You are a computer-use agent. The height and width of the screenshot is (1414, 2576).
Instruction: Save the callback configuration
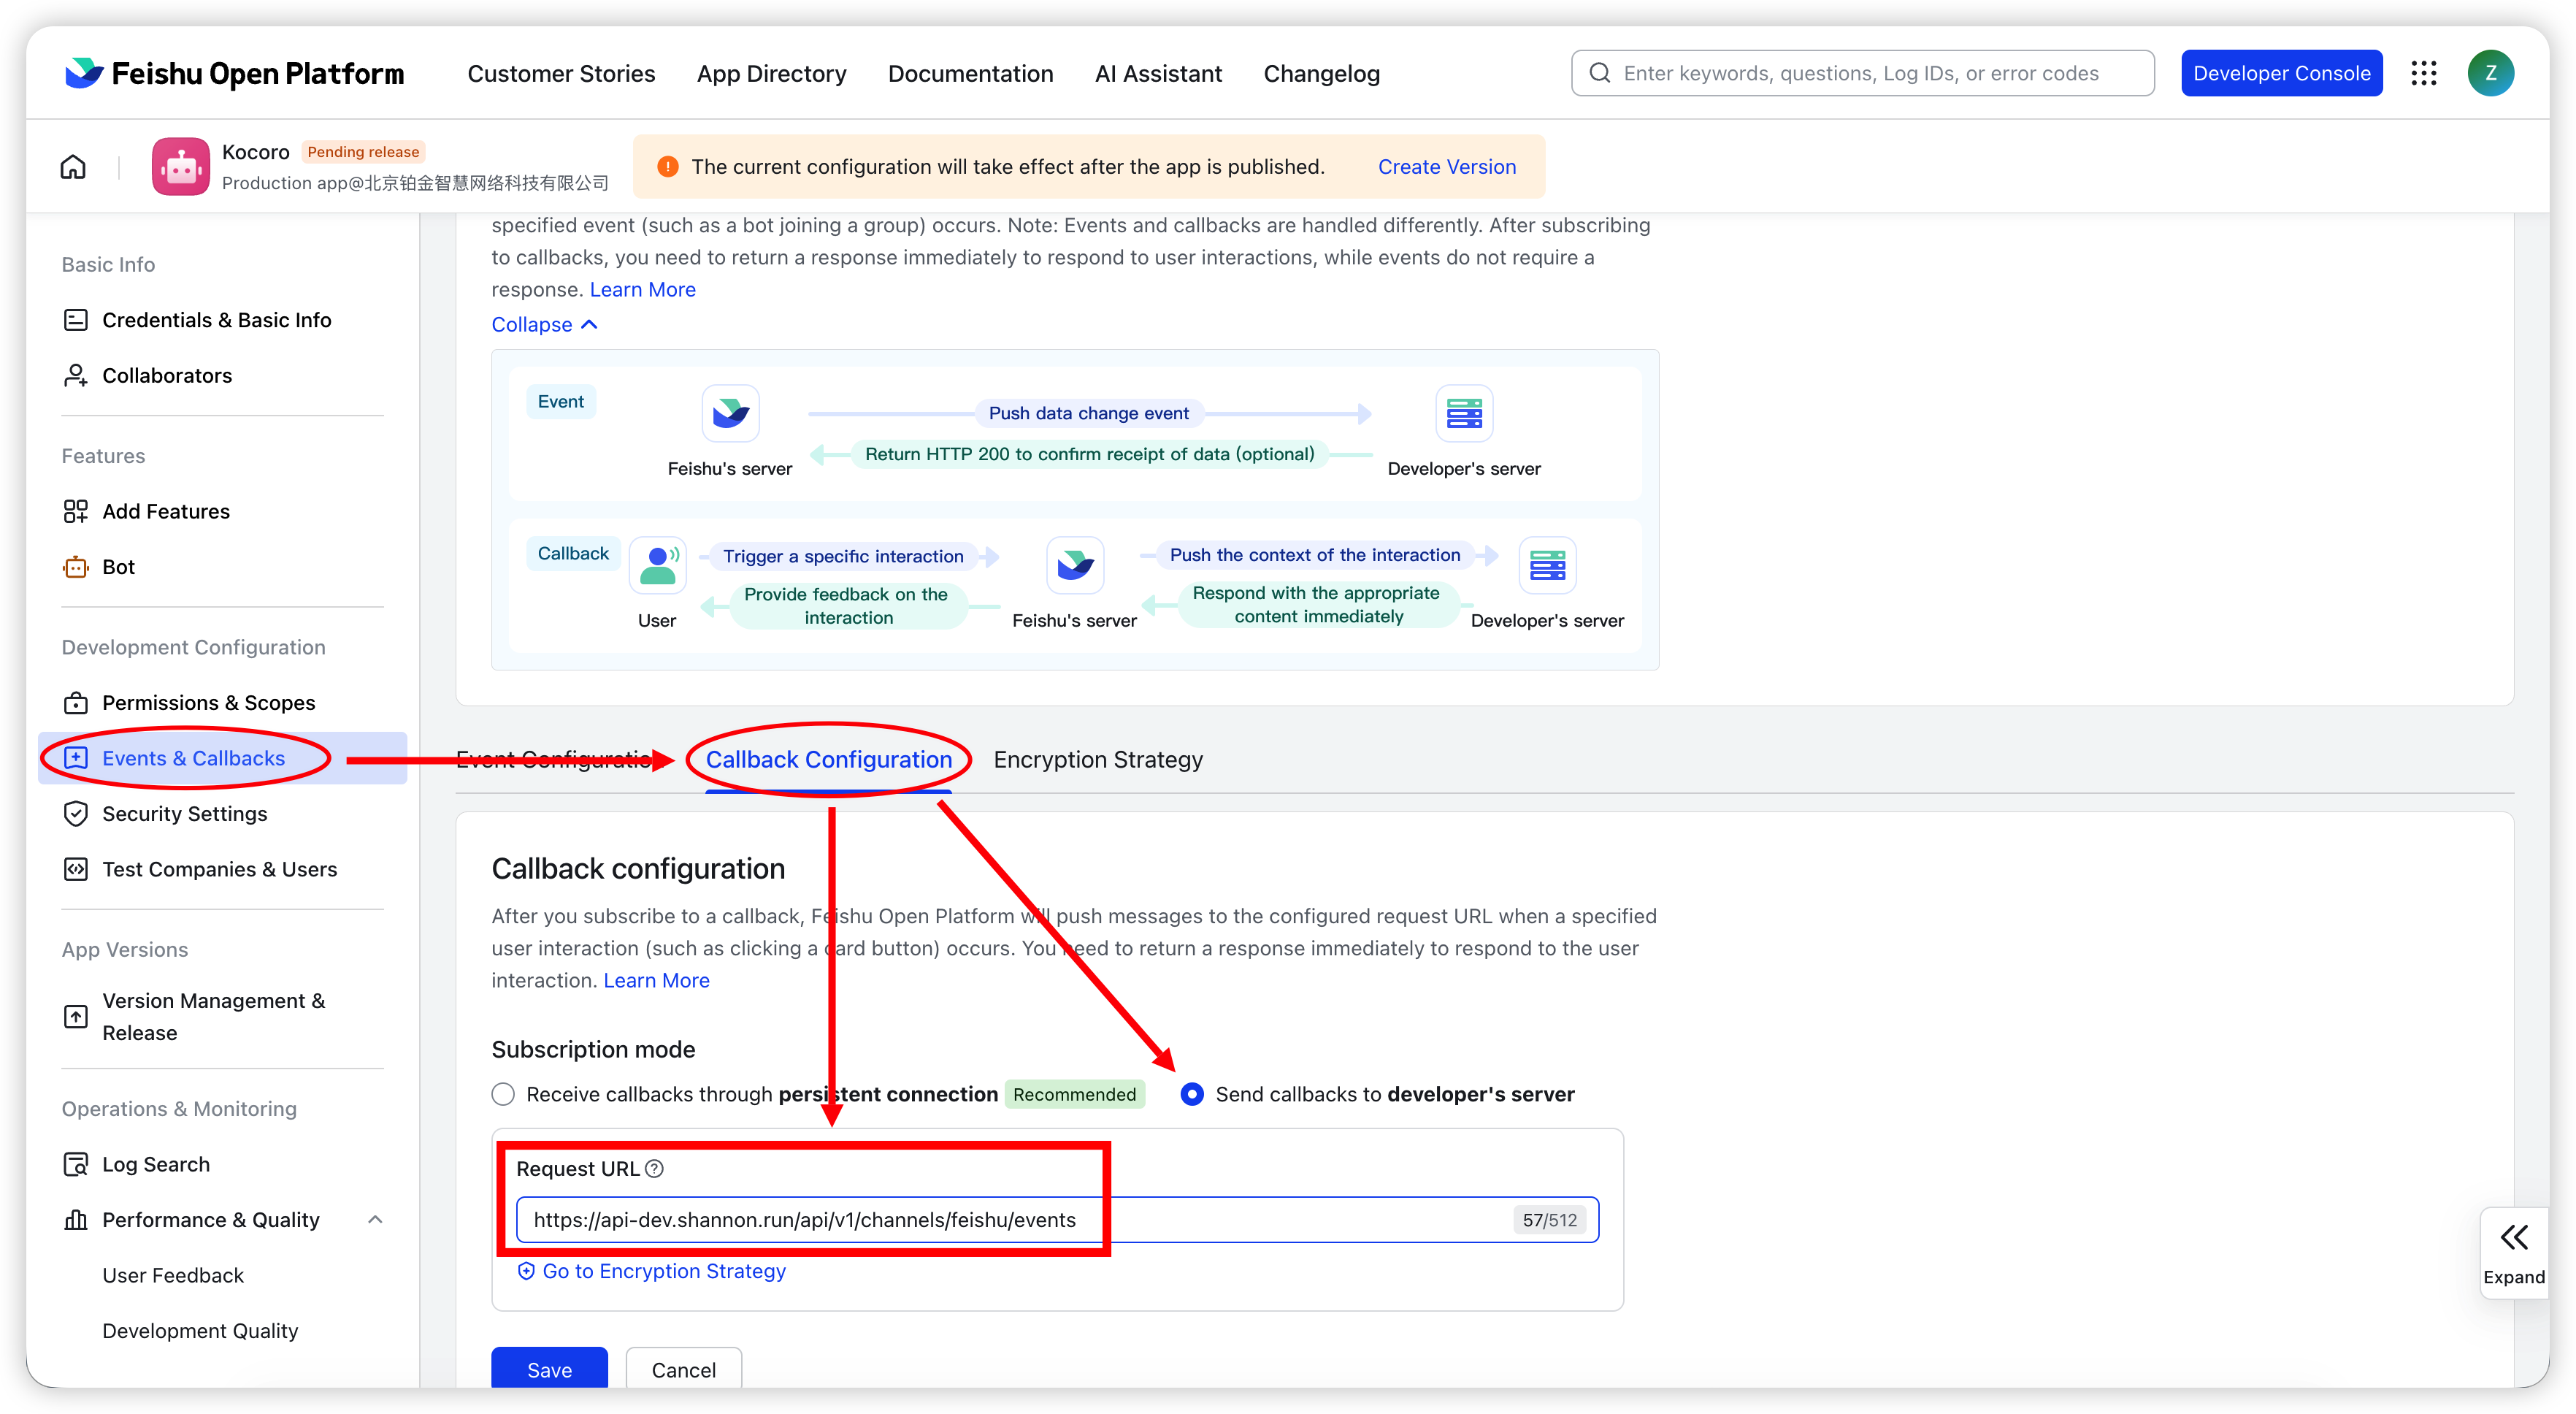click(x=549, y=1369)
